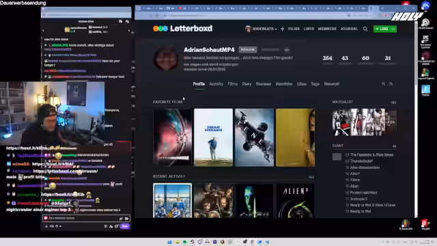Open the Alien 3 recent activity poster
The width and height of the screenshot is (437, 246).
point(295,200)
